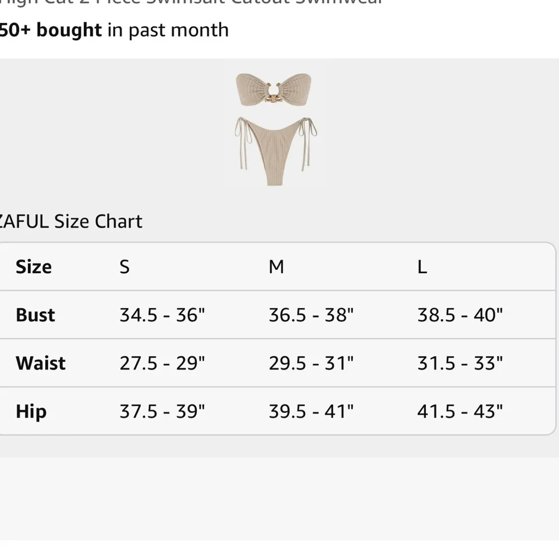Tap the 37.5 - 39" hip measurement
Image resolution: width=559 pixels, height=559 pixels.
pyautogui.click(x=162, y=411)
